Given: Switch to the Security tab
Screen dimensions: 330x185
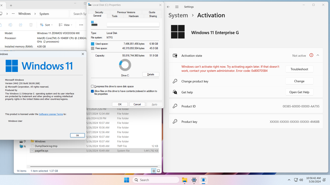Looking at the screenshot, I should [x=99, y=12].
